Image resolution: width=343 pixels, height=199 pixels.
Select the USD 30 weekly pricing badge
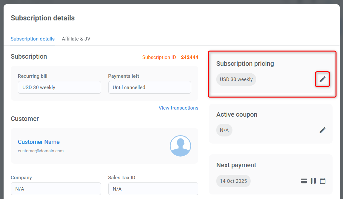(236, 79)
